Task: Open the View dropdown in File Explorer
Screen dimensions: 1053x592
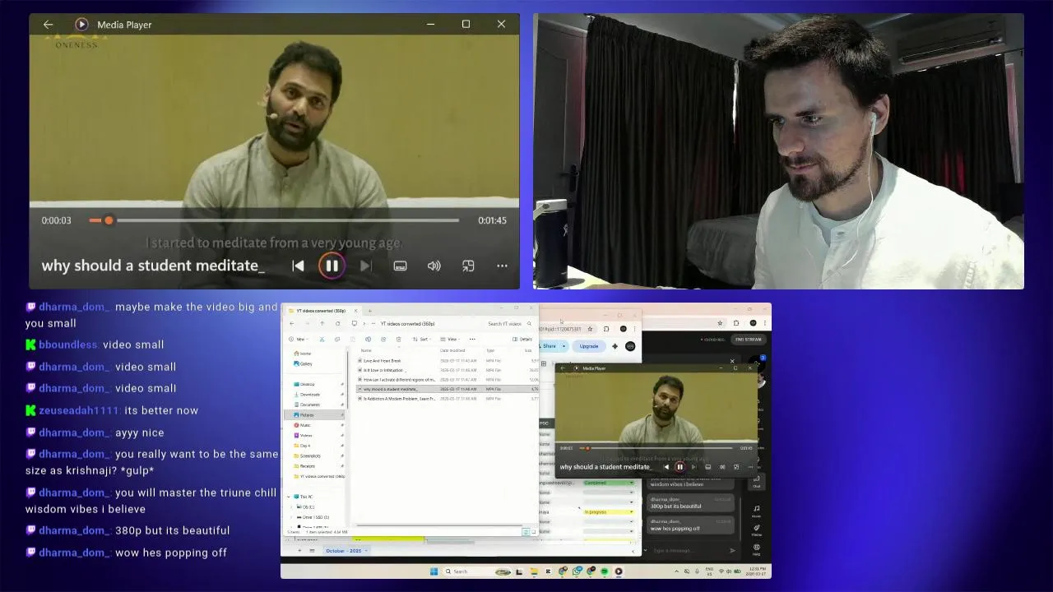Action: (451, 339)
